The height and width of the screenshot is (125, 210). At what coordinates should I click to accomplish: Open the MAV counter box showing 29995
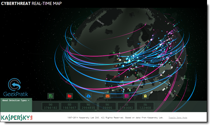[x=107, y=106]
